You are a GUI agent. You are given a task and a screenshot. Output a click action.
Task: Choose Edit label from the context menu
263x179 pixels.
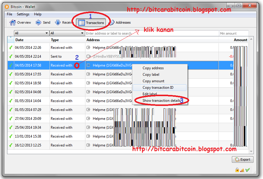(x=150, y=94)
